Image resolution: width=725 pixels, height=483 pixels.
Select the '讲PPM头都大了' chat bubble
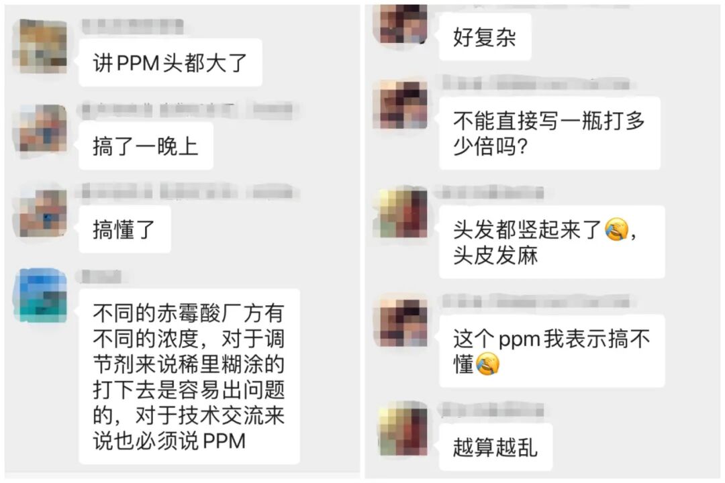coord(170,62)
